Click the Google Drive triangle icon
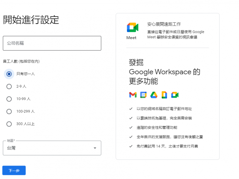The height and width of the screenshot is (179, 239). (154, 95)
